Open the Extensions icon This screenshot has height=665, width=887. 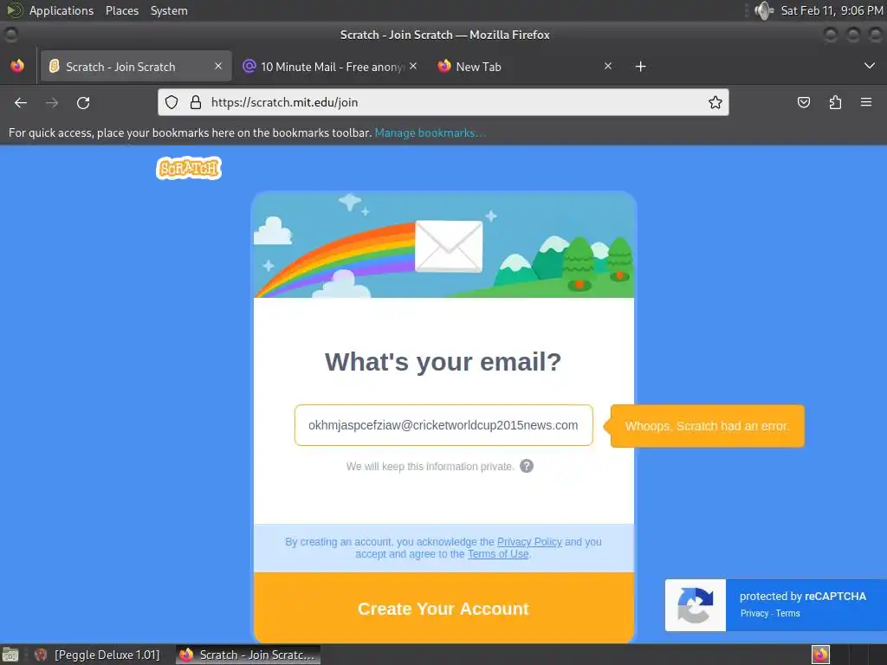(x=835, y=102)
